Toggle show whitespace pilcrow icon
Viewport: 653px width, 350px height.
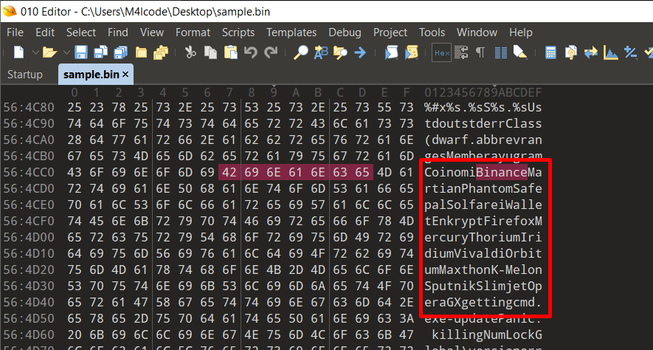coord(480,52)
